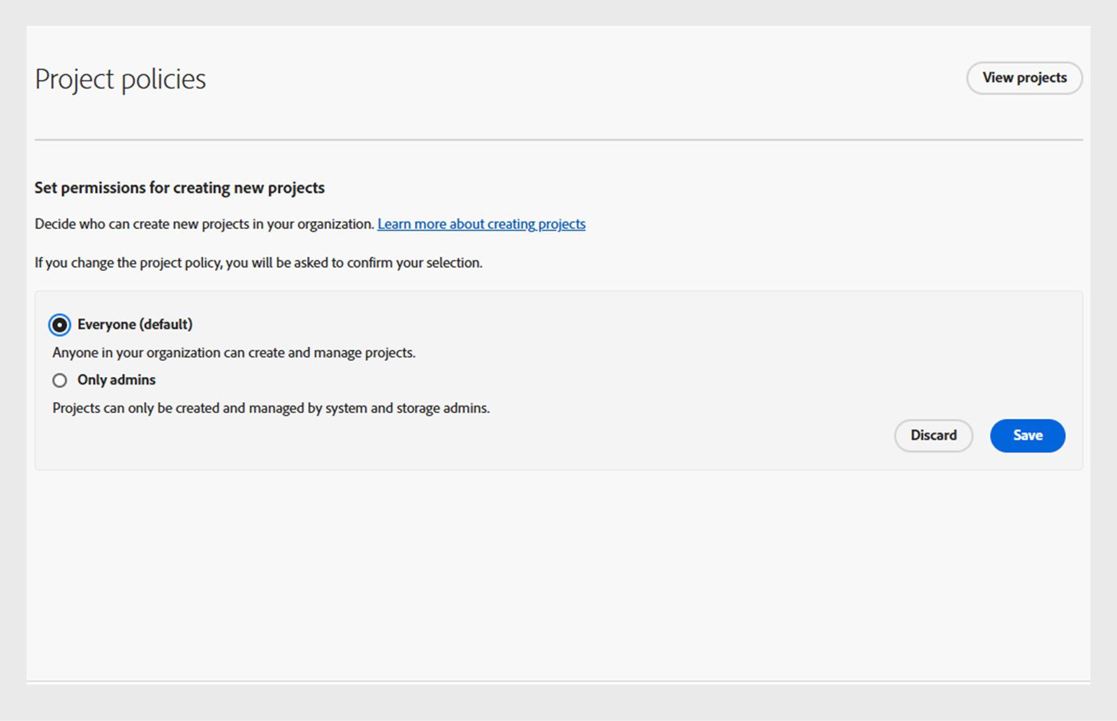The image size is (1117, 721).
Task: Discard changes to project policy
Action: pos(933,436)
